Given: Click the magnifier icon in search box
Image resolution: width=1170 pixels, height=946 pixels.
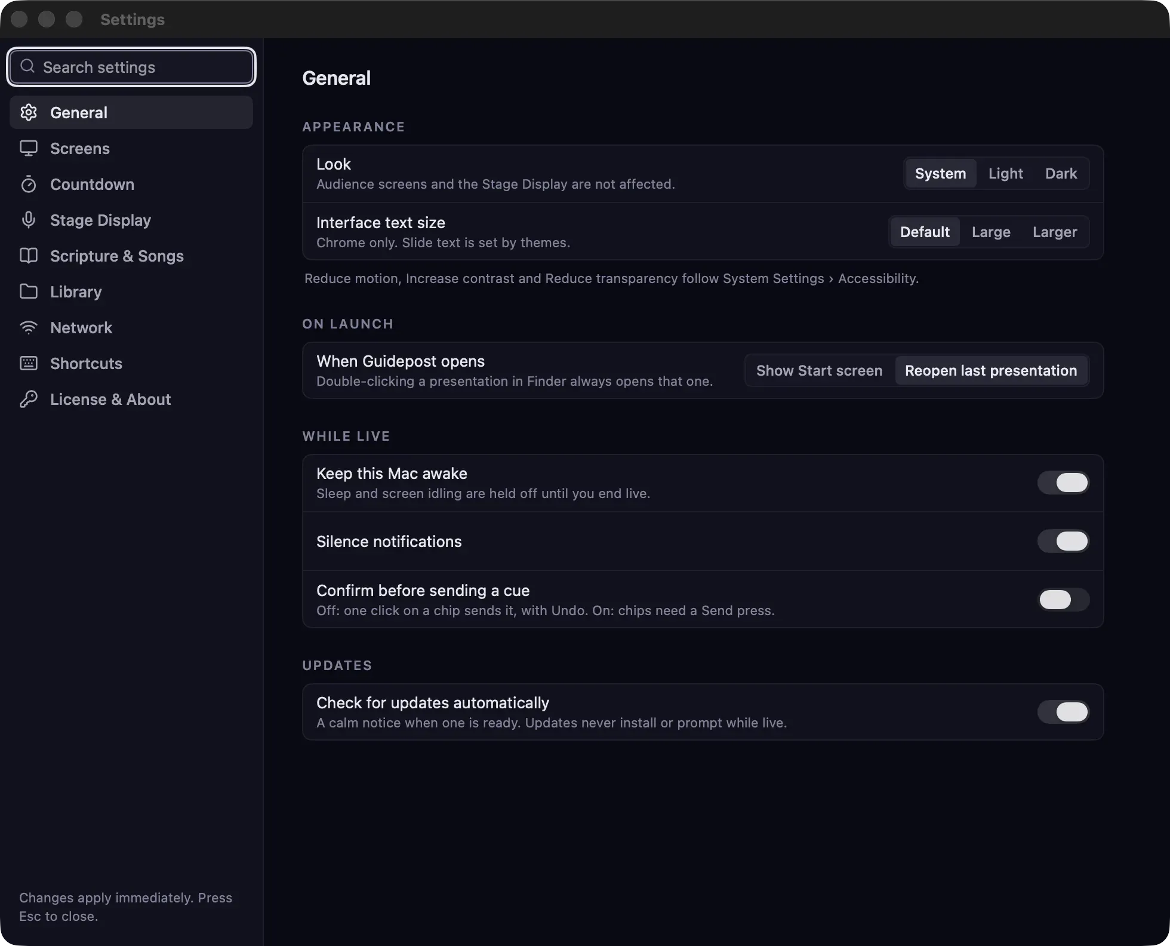Looking at the screenshot, I should 27,66.
